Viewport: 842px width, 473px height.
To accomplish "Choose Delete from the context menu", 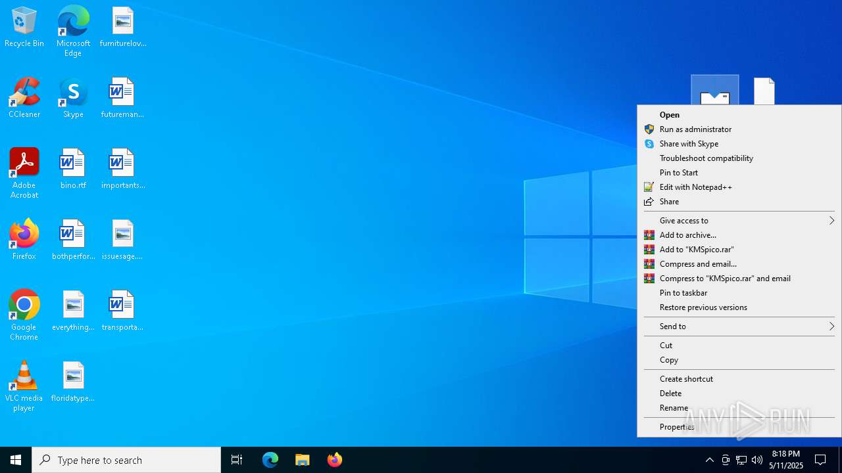I will (x=739, y=394).
